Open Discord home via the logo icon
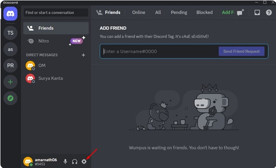 point(10,14)
